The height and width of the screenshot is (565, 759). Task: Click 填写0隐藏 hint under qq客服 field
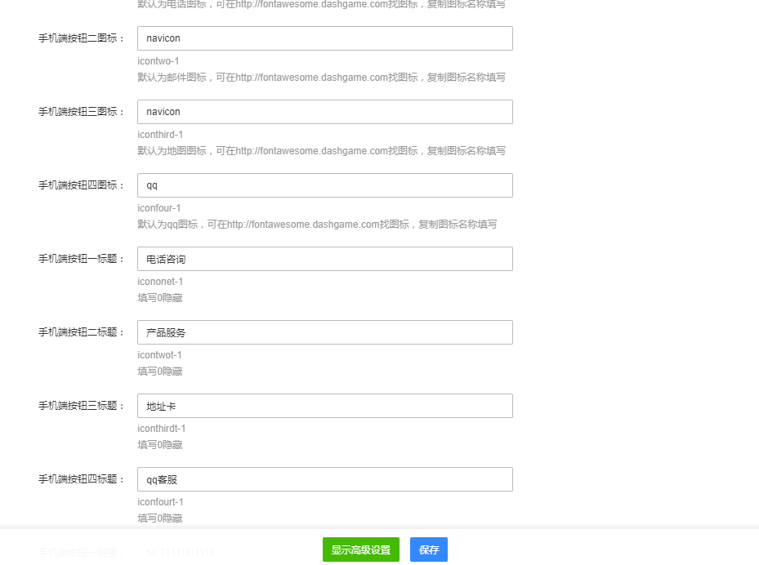click(x=160, y=518)
